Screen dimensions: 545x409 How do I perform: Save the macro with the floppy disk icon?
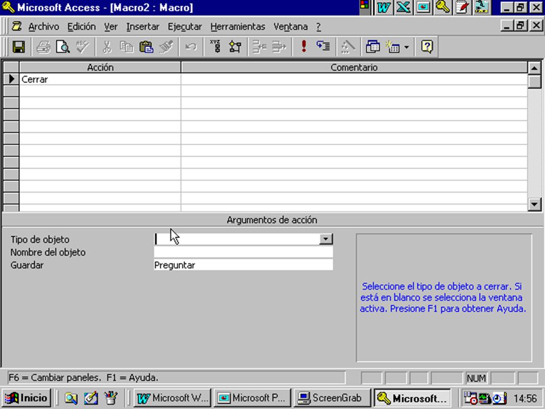click(19, 47)
